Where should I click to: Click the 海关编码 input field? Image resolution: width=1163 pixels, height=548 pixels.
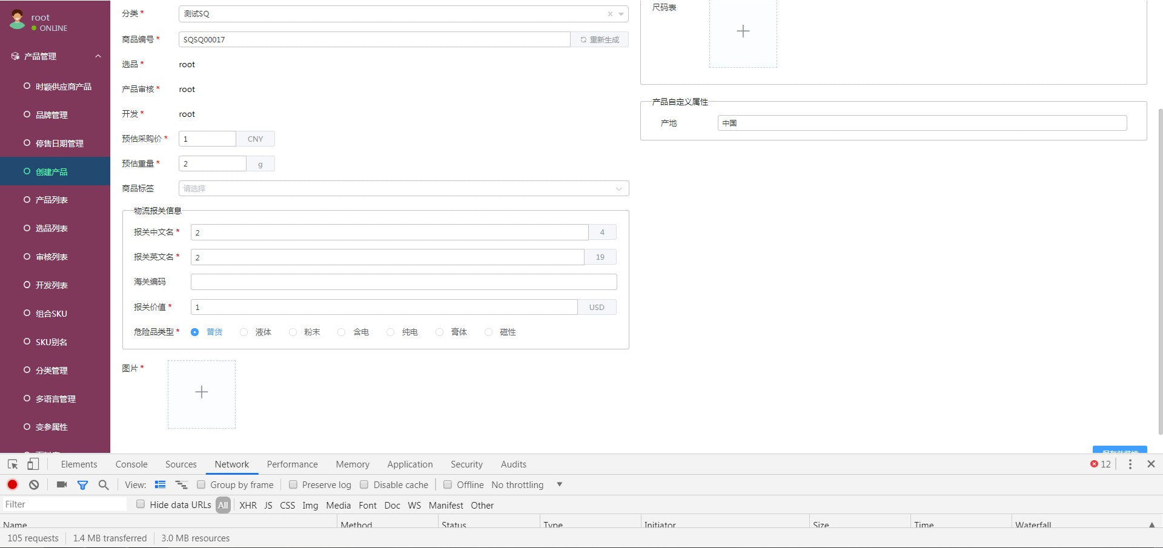coord(403,282)
